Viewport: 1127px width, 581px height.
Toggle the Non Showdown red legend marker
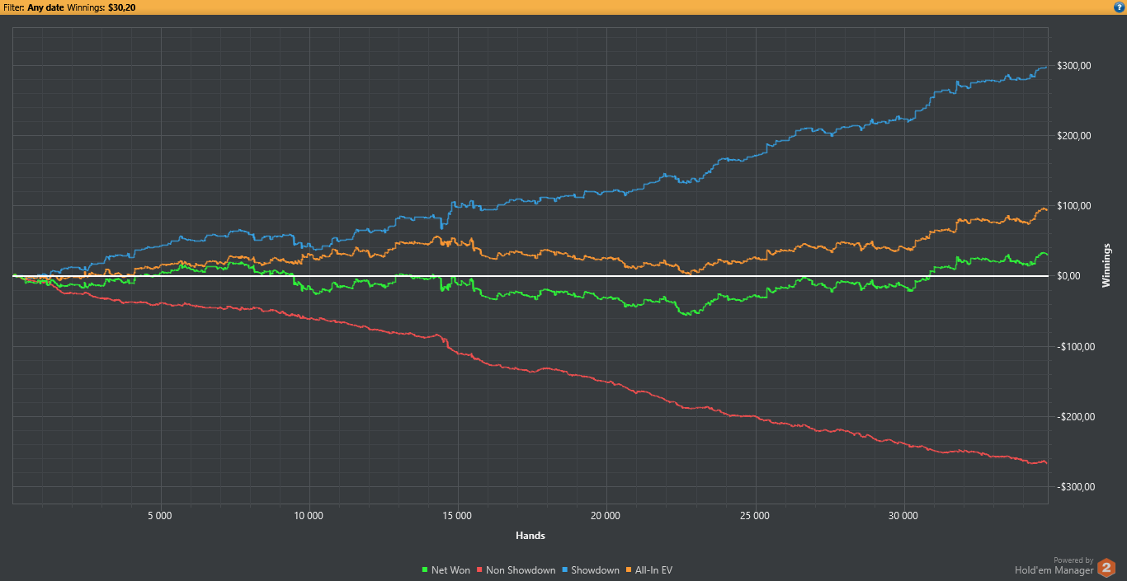[480, 570]
